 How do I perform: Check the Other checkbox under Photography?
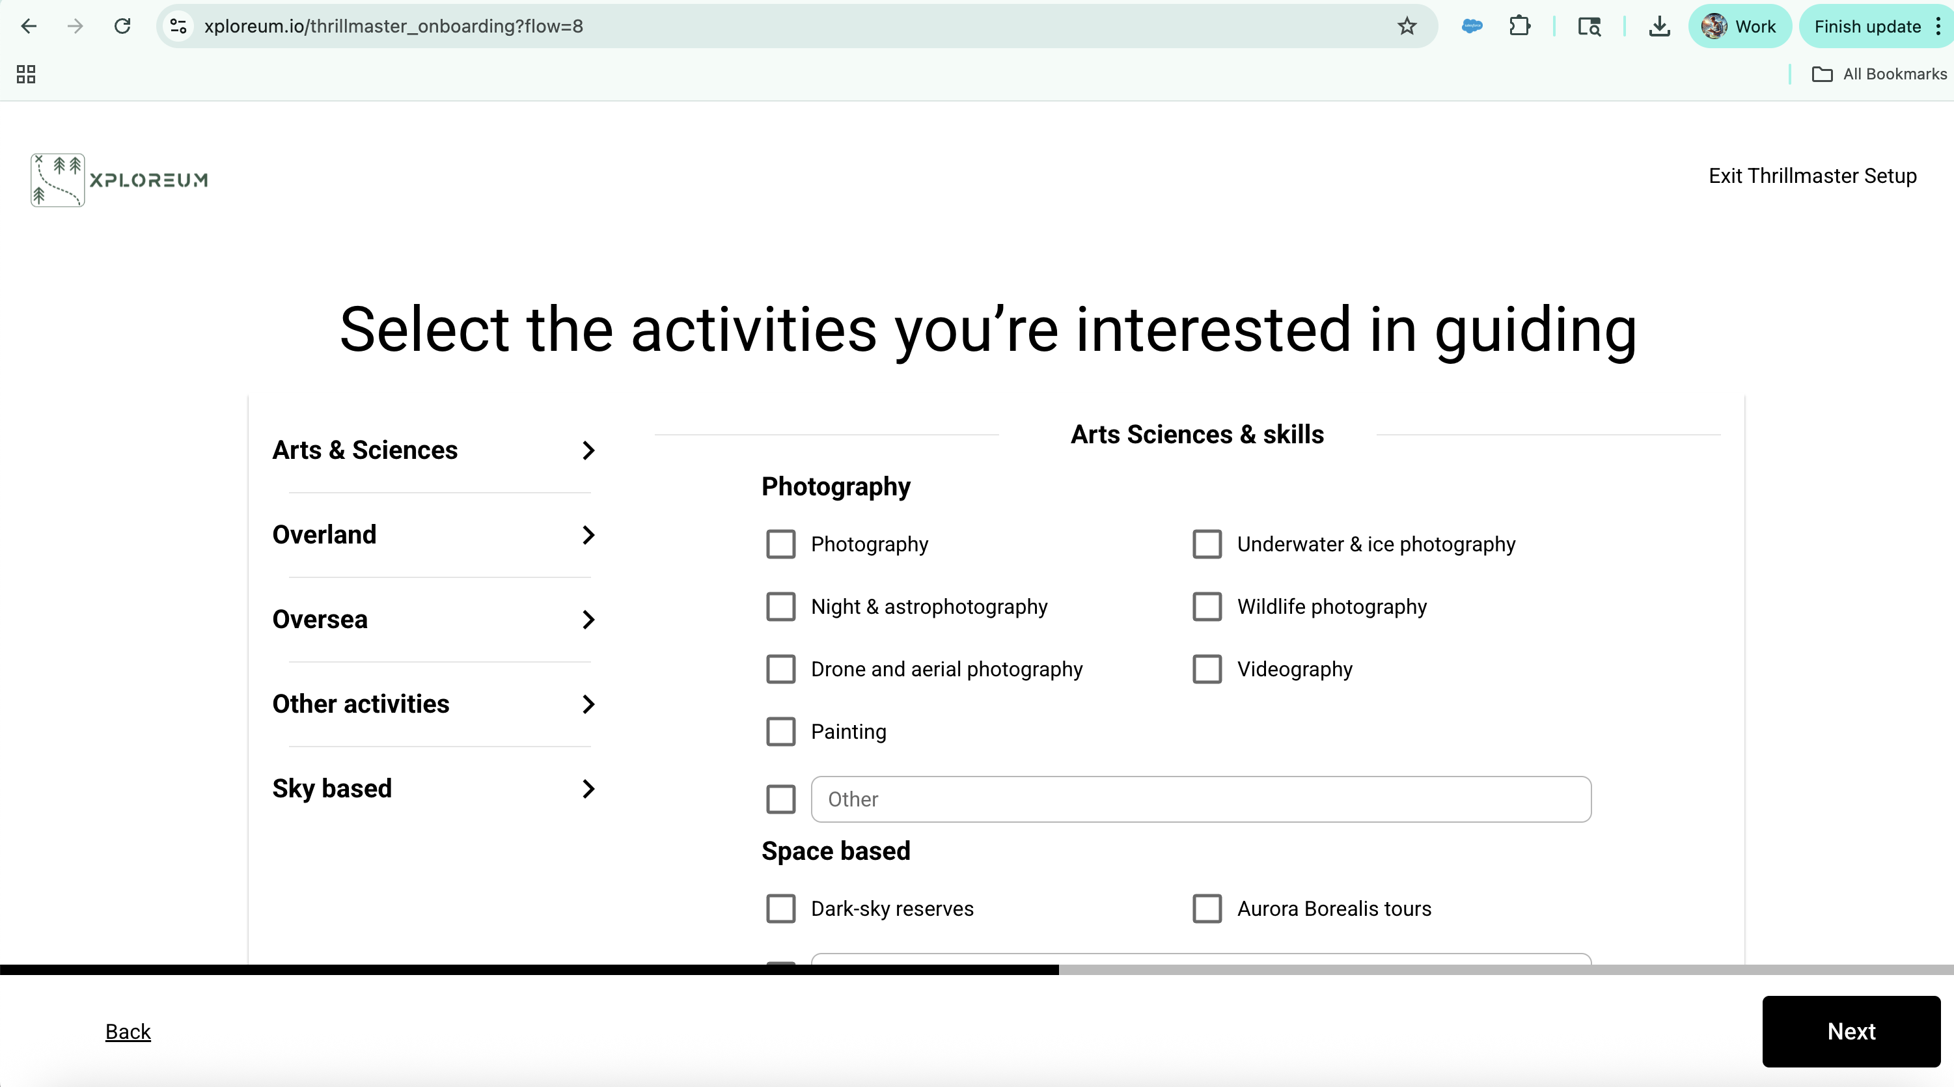780,799
